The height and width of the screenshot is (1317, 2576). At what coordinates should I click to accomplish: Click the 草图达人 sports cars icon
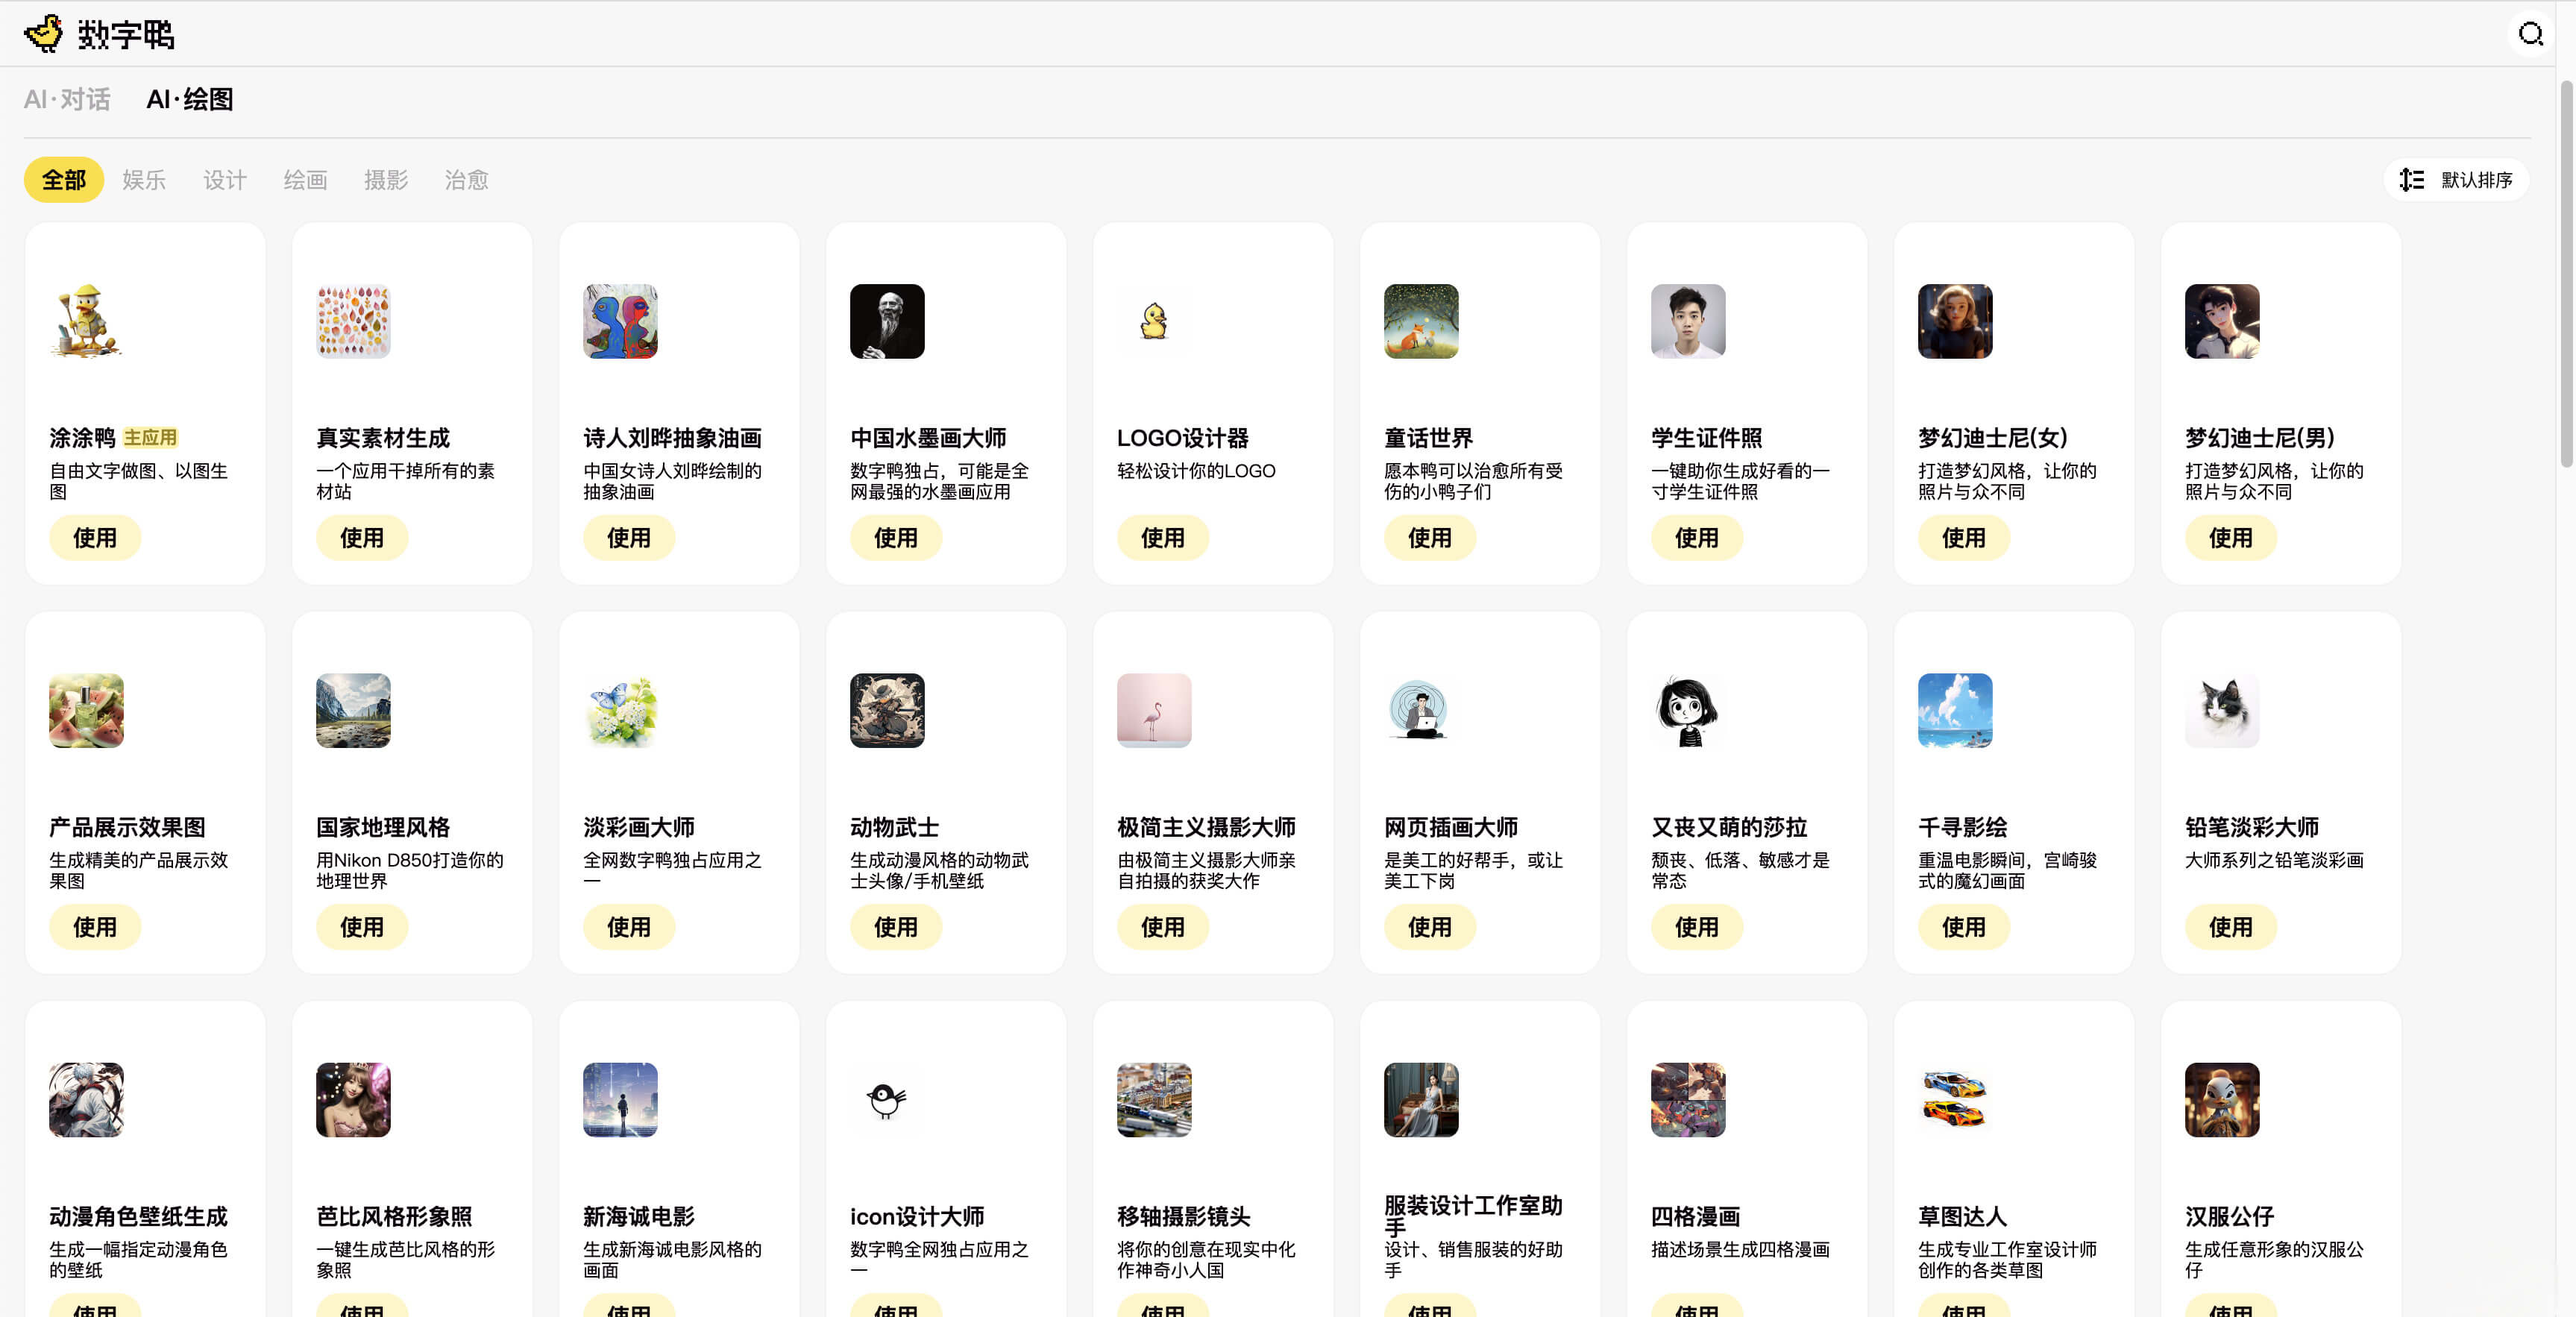1954,1099
